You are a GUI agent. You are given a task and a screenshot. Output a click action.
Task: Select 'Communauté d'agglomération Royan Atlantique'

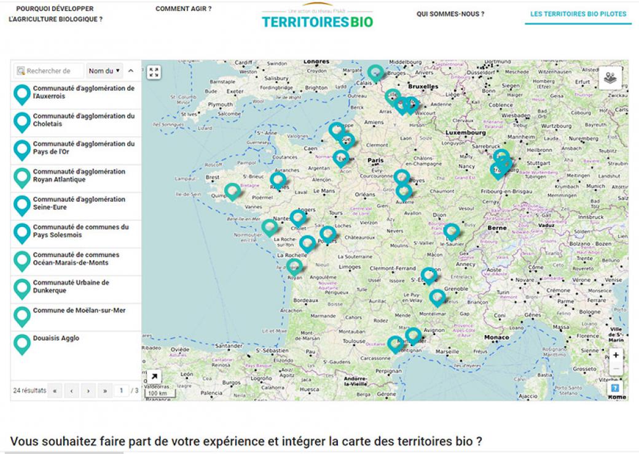tap(76, 178)
